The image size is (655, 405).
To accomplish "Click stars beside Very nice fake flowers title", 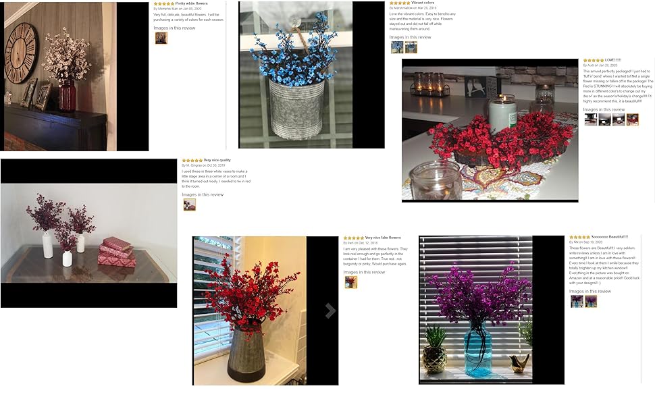I will [354, 238].
